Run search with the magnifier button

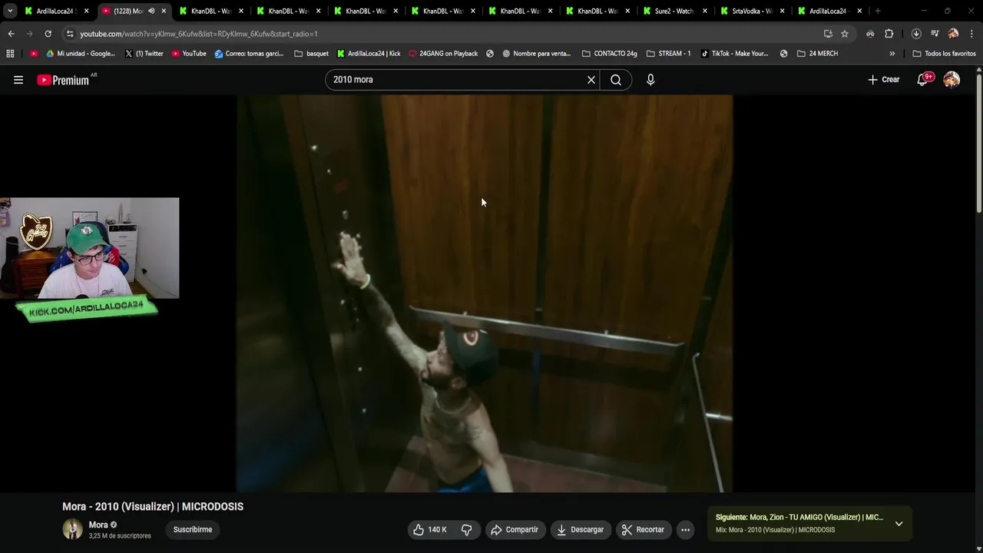click(616, 80)
